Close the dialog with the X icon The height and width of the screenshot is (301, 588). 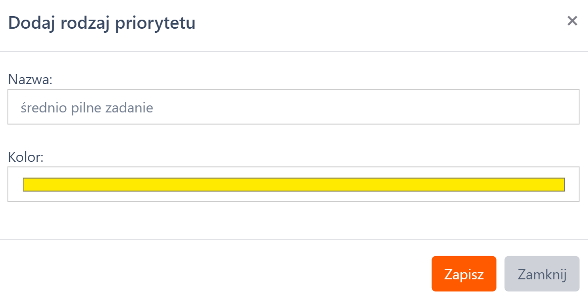(x=572, y=21)
